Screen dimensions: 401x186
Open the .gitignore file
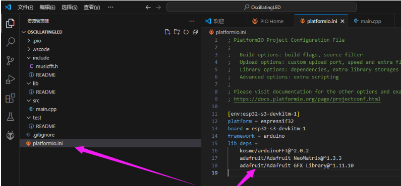(x=43, y=135)
